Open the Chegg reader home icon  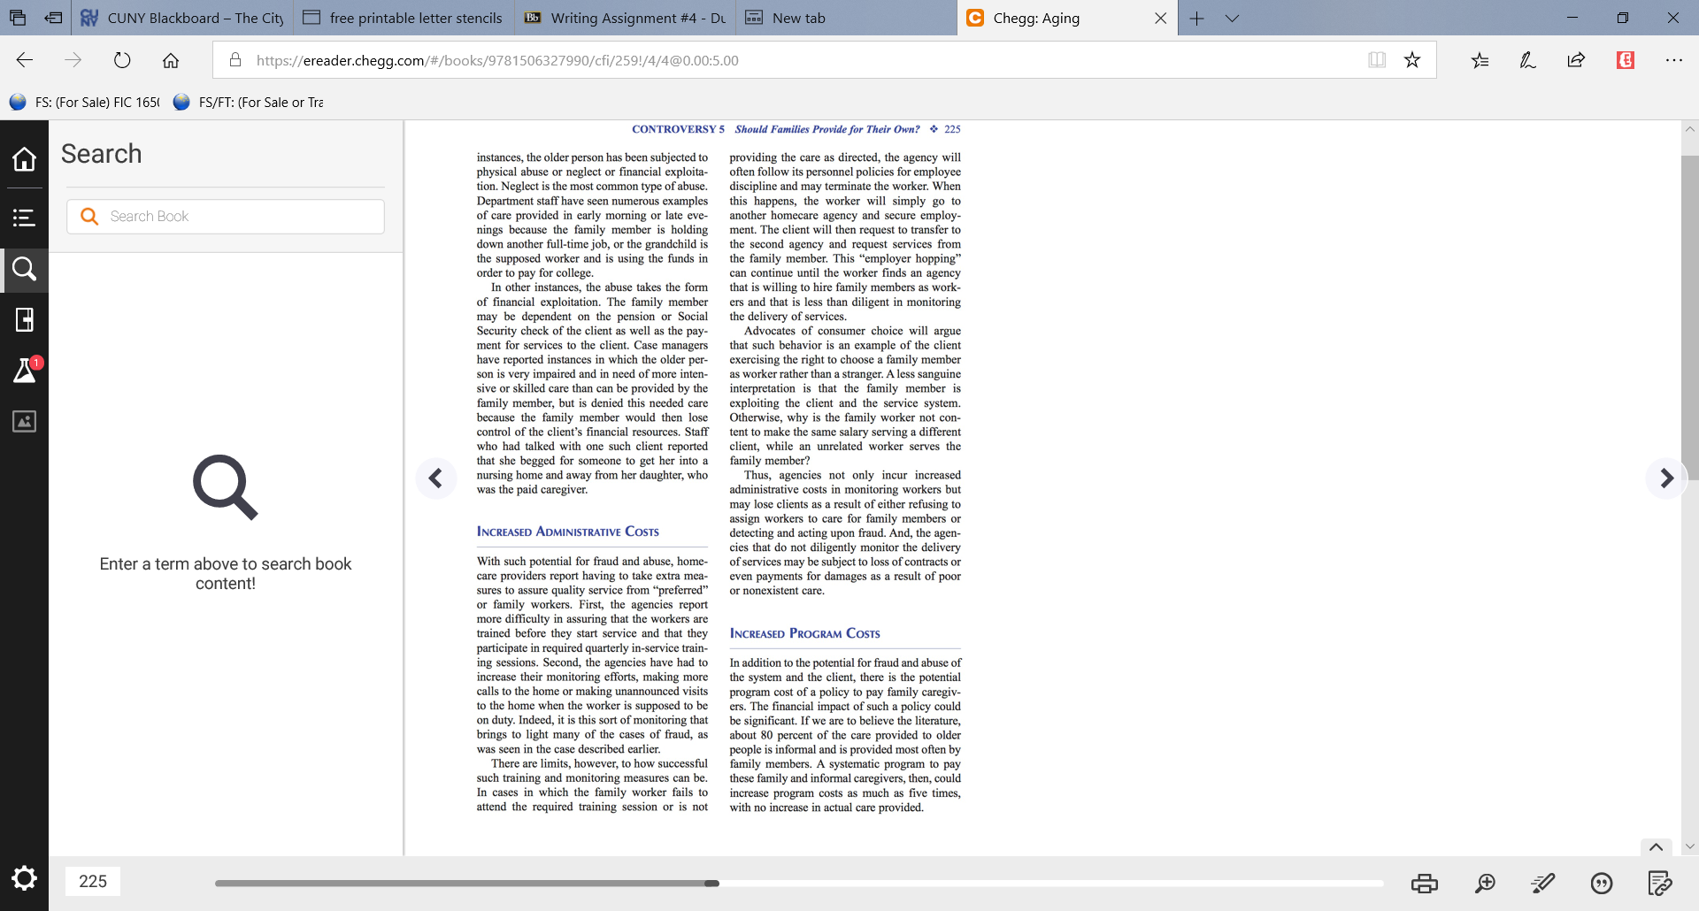coord(24,159)
